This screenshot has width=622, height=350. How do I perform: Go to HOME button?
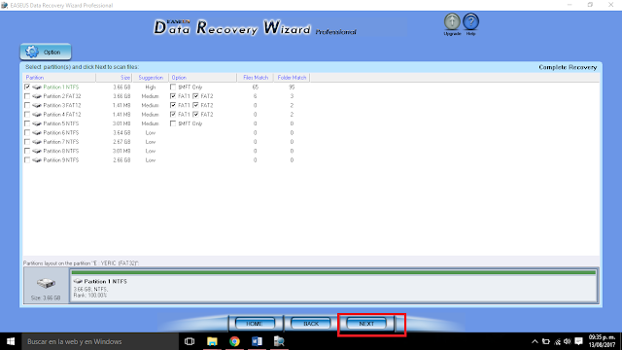pos(255,324)
